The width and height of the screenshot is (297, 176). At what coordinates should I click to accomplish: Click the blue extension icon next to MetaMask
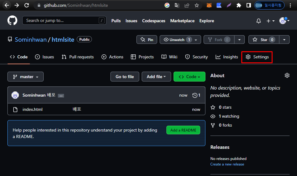[x=219, y=5]
